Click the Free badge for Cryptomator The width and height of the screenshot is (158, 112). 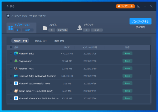click(127, 61)
